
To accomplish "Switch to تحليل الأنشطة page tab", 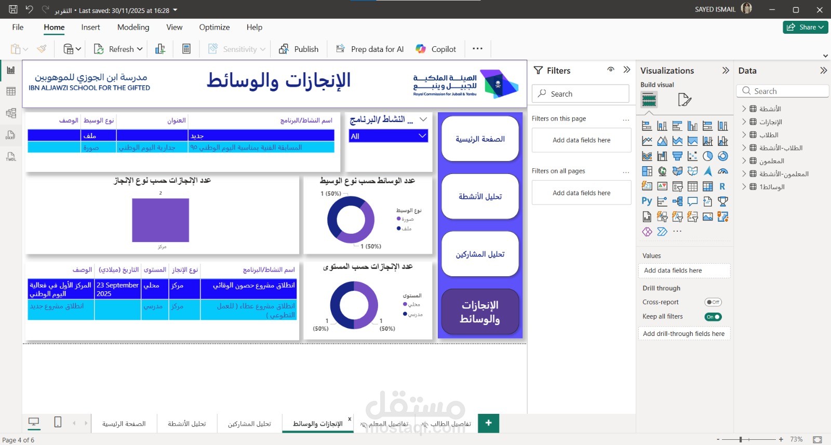I will (x=186, y=424).
